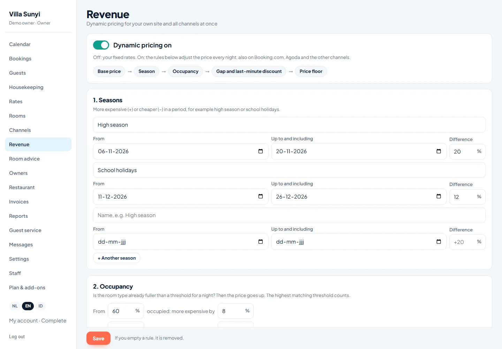The height and width of the screenshot is (349, 502).
Task: Open calendar picker for School holidays From date
Action: click(260, 196)
